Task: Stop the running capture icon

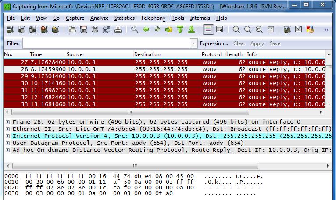Action: [44, 29]
